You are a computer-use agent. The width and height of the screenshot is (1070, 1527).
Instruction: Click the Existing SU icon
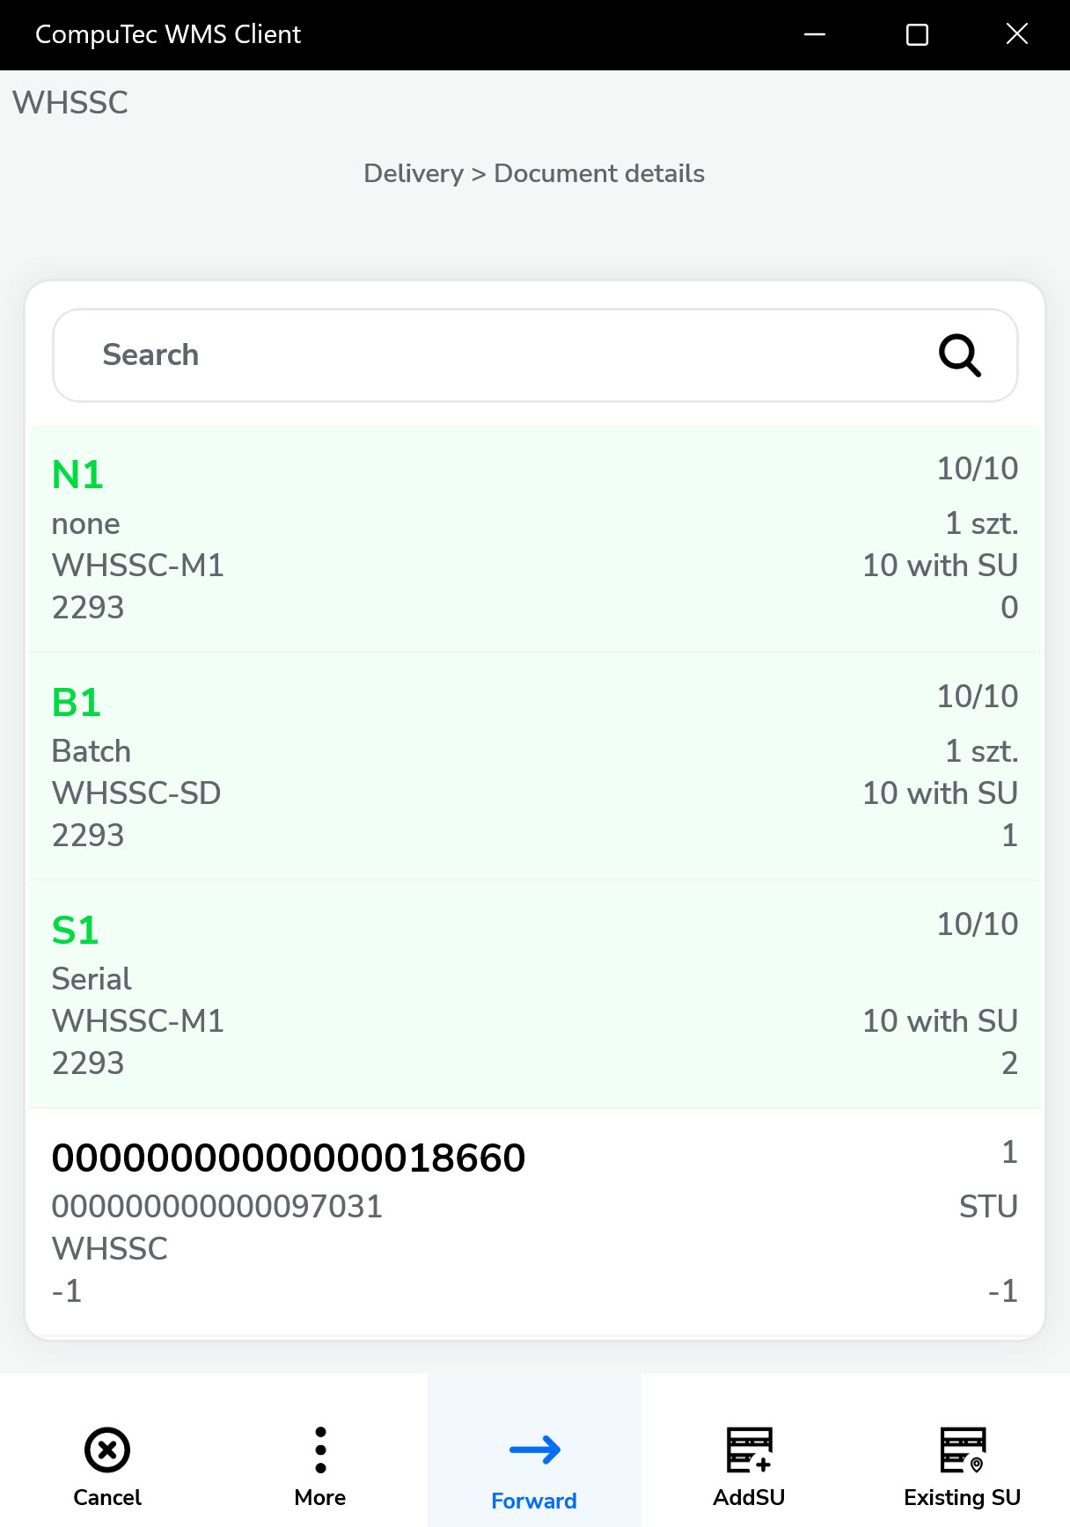[x=963, y=1450]
